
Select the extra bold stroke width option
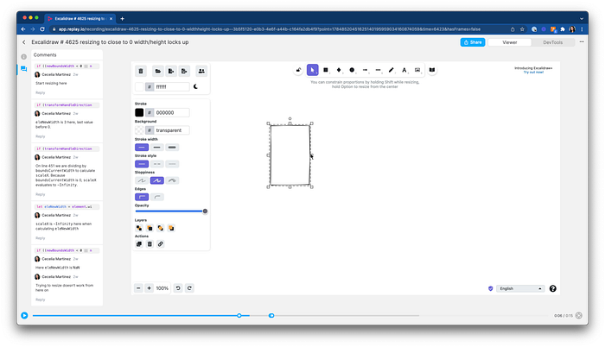[x=172, y=148]
